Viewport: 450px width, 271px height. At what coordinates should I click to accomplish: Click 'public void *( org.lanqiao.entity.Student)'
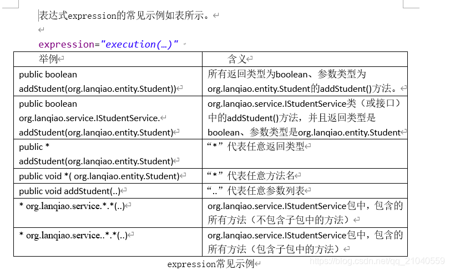pos(99,176)
